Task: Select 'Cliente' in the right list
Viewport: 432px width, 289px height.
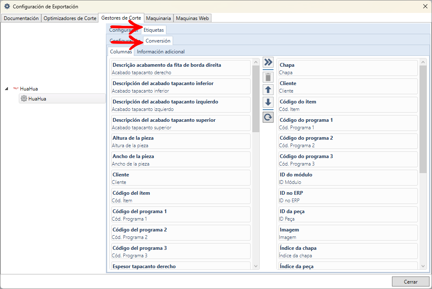Action: [348, 86]
